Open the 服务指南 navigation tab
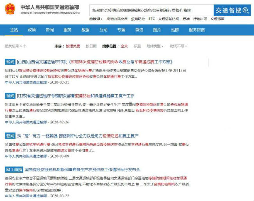 pyautogui.click(x=197, y=30)
